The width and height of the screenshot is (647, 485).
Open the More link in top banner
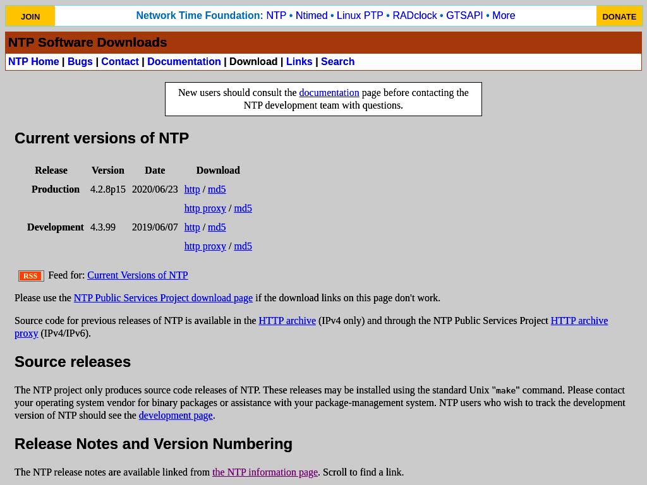click(x=504, y=16)
